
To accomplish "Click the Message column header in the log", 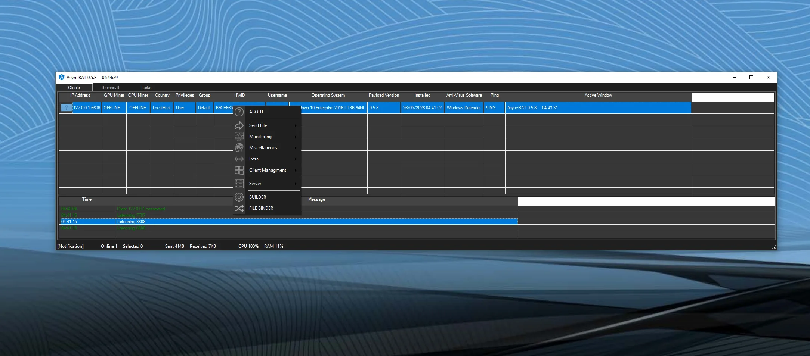I will click(x=317, y=199).
